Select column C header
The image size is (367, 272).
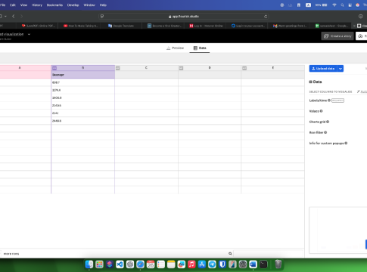(x=146, y=68)
